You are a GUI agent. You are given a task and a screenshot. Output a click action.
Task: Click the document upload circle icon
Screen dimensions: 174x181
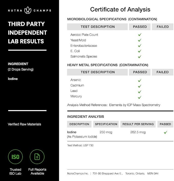tap(37, 157)
